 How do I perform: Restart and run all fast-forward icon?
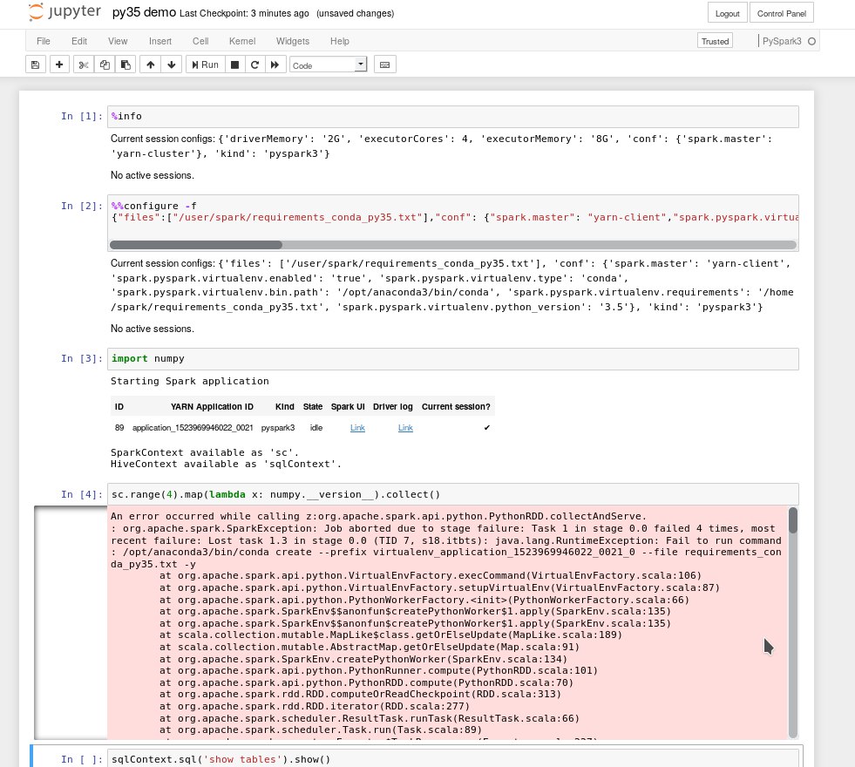[275, 64]
